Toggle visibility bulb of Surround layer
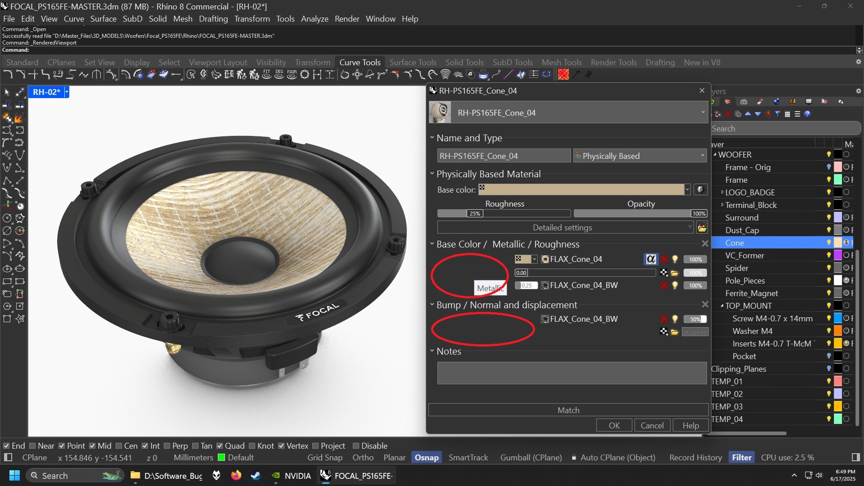Screen dimensions: 864x486 click(828, 217)
